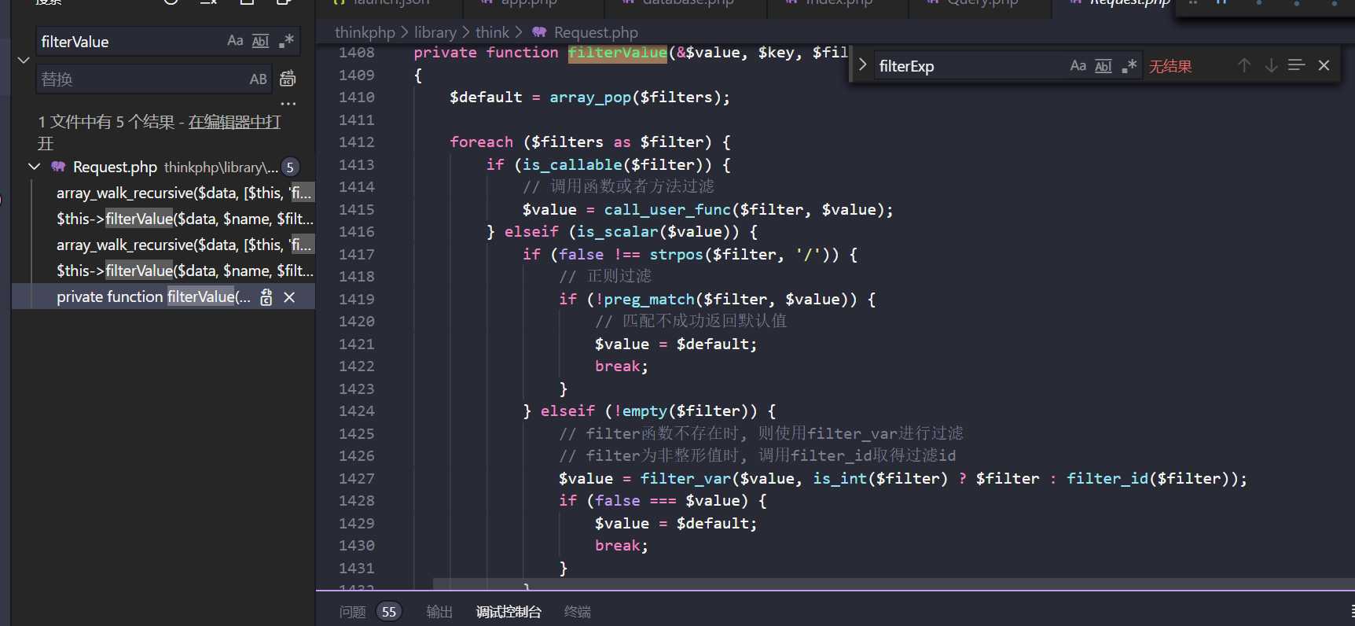The width and height of the screenshot is (1355, 626).
Task: Toggle Find in Selection in find widget
Action: tap(1297, 65)
